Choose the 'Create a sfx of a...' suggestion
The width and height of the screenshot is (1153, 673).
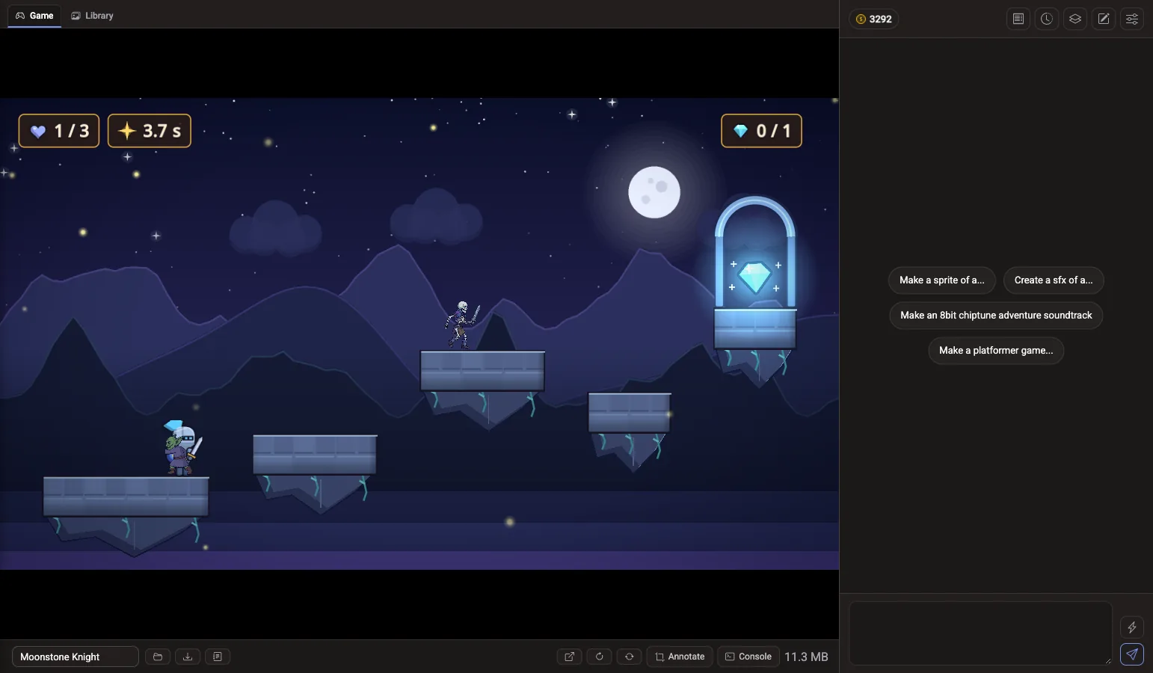[x=1054, y=280]
